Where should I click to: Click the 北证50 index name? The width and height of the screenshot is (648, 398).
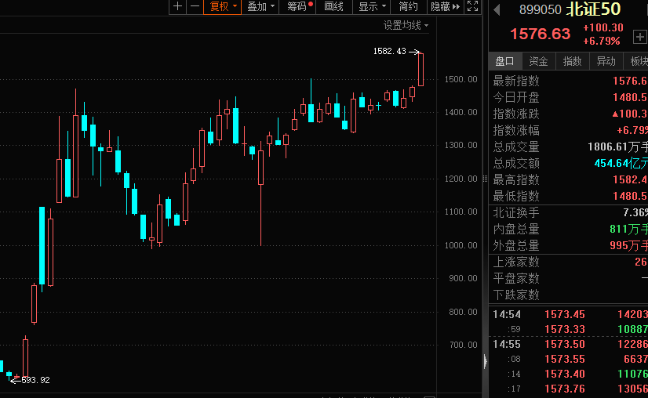coord(594,10)
